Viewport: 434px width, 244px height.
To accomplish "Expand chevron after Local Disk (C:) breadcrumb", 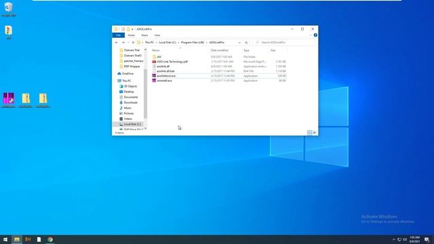I will pos(178,43).
